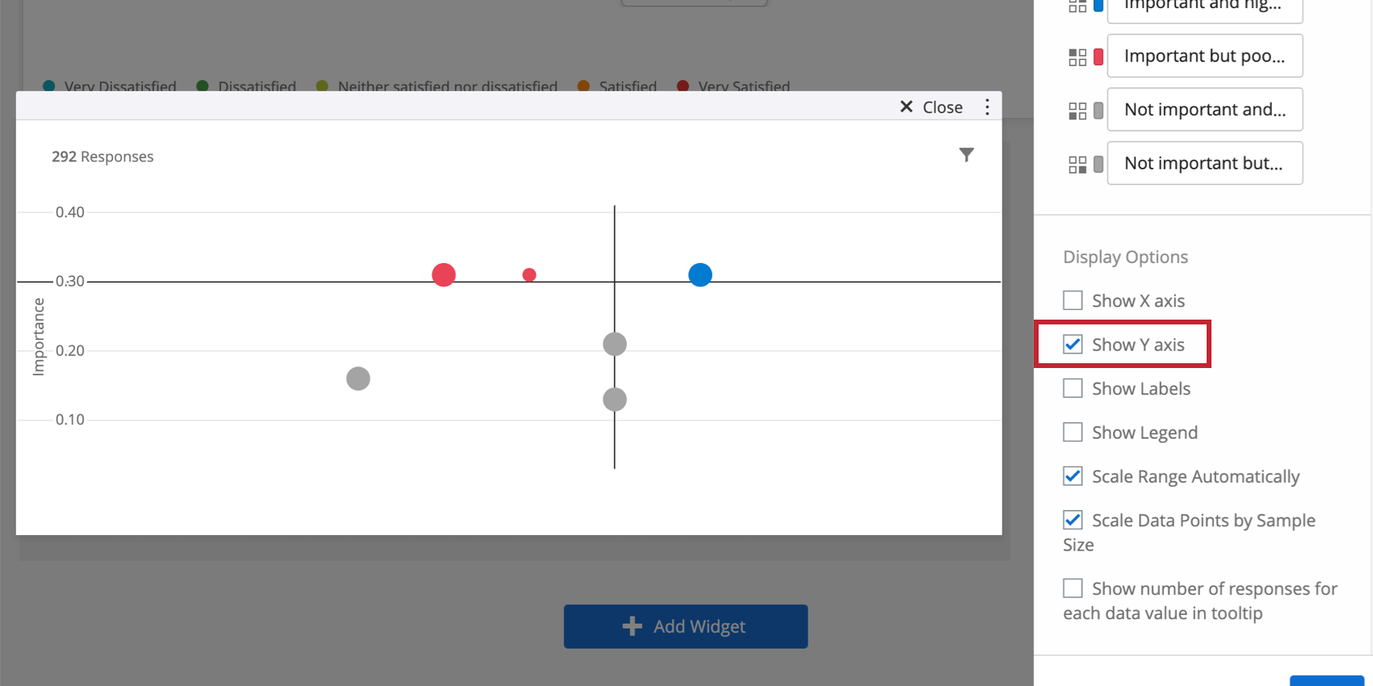Screen dimensions: 1373x686
Task: Disable Scale Range Automatically
Action: (1073, 476)
